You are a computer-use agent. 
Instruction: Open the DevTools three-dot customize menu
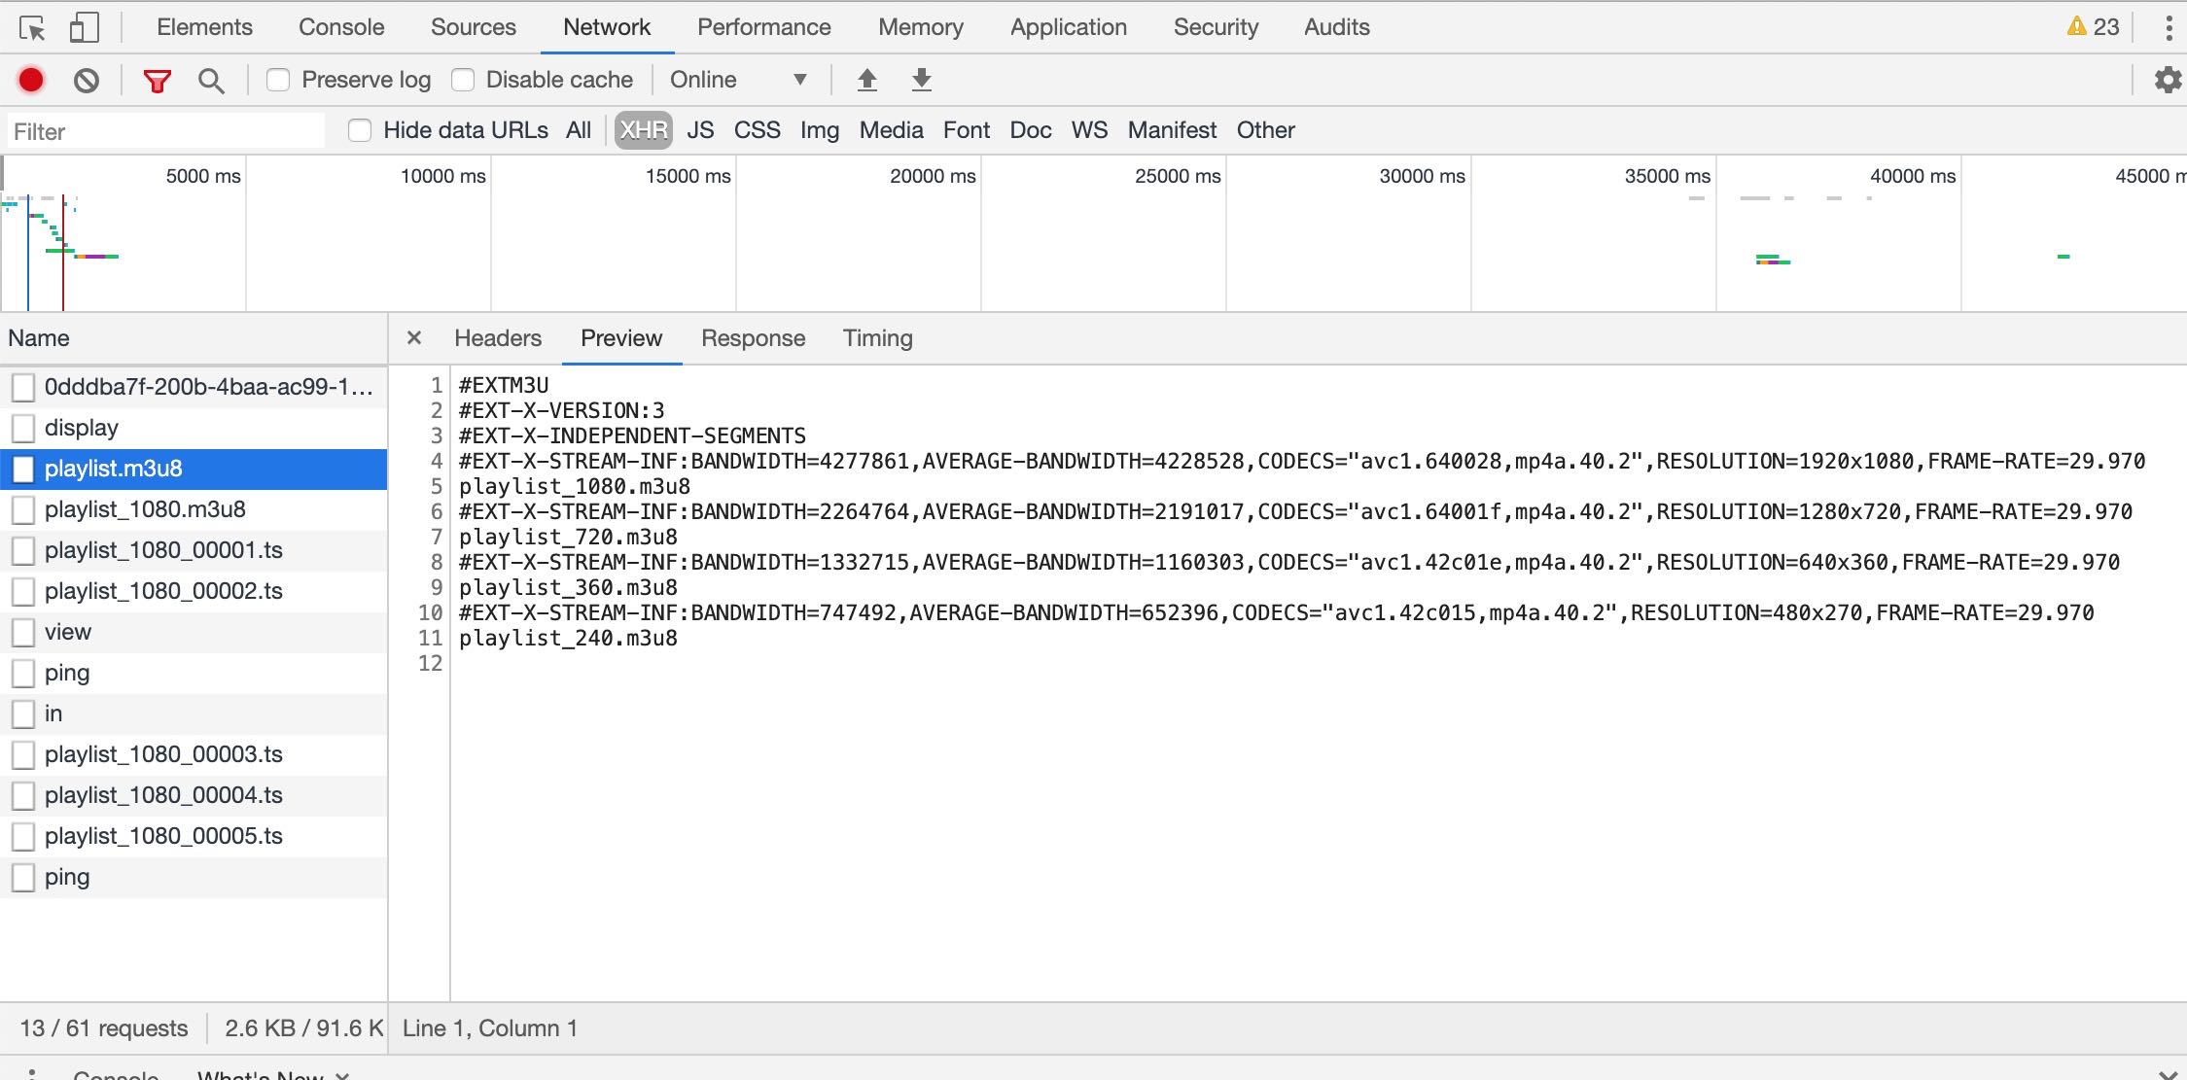coord(2169,27)
